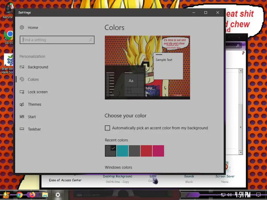
Task: Select Colors in the sidebar
Action: (33, 79)
